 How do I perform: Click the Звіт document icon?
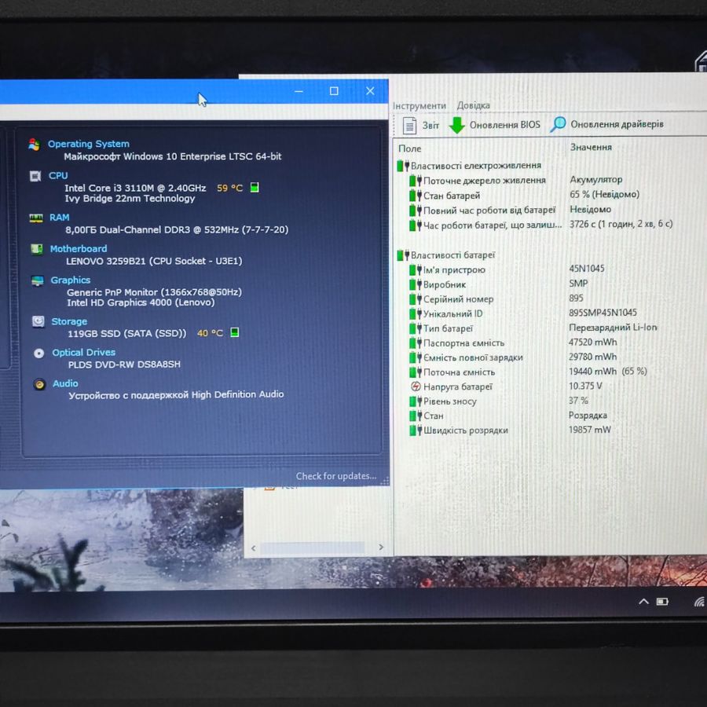point(409,126)
